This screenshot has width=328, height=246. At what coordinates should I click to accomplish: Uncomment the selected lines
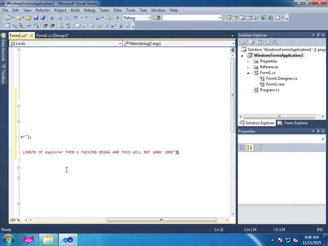[69, 26]
